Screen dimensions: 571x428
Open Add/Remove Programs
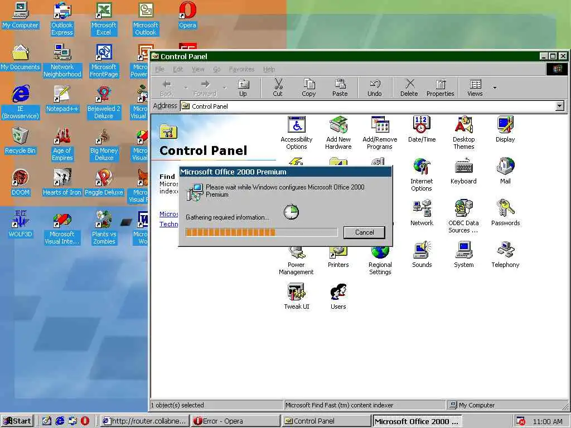[380, 133]
